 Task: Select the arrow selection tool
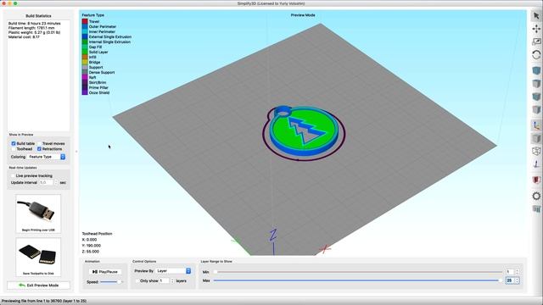tap(536, 15)
